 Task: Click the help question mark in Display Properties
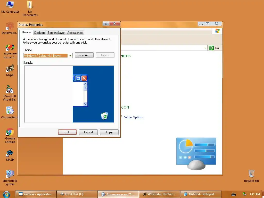pyautogui.click(x=106, y=23)
